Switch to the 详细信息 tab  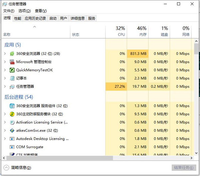(78, 18)
